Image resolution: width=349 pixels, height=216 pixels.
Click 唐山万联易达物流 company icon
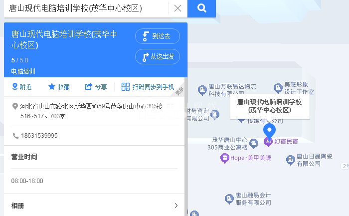click(x=202, y=90)
